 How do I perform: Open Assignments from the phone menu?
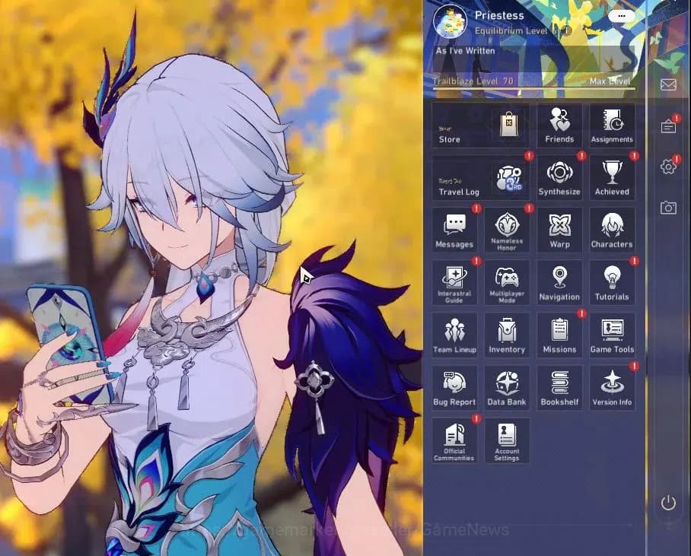[x=612, y=125]
